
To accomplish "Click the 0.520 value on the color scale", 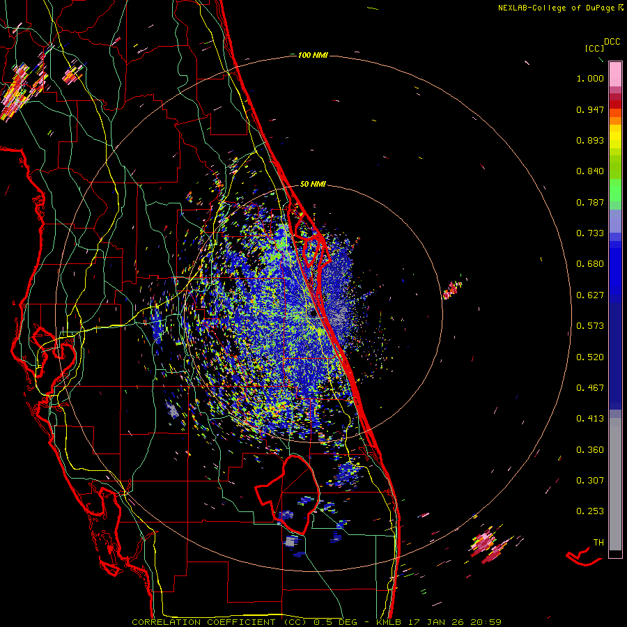I will click(x=590, y=357).
